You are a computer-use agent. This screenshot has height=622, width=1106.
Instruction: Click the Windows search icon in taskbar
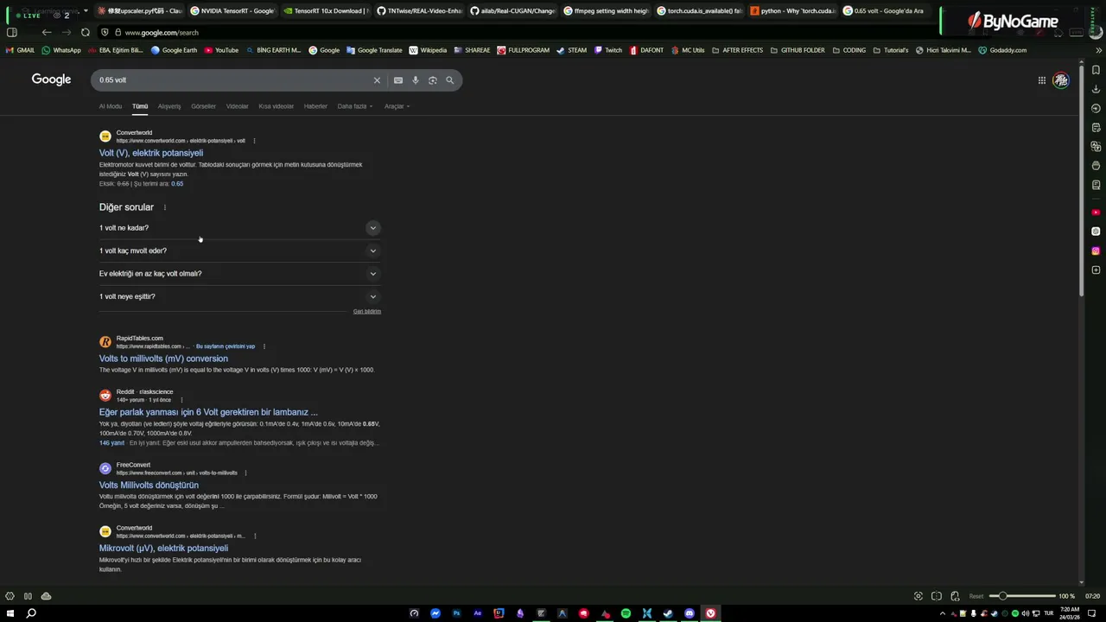tap(31, 613)
